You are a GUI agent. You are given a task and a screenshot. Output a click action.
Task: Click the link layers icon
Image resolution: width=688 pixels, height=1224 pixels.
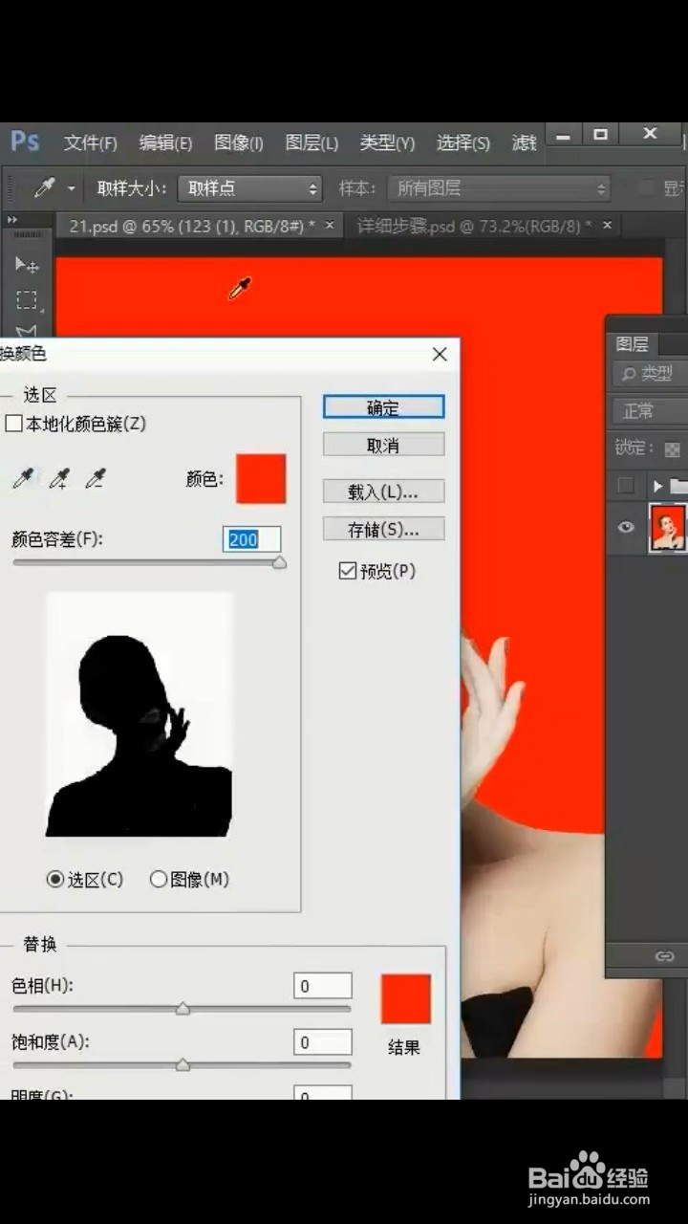click(664, 956)
